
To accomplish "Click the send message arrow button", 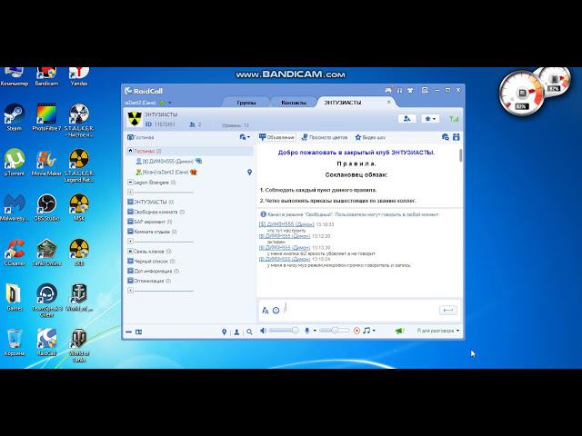I will [448, 310].
